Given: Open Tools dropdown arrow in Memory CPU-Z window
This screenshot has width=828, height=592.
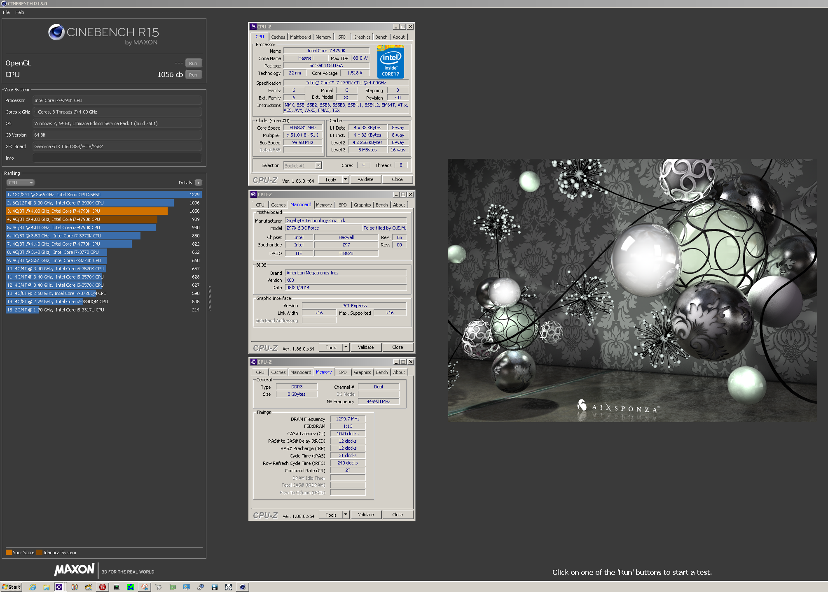Looking at the screenshot, I should 346,515.
